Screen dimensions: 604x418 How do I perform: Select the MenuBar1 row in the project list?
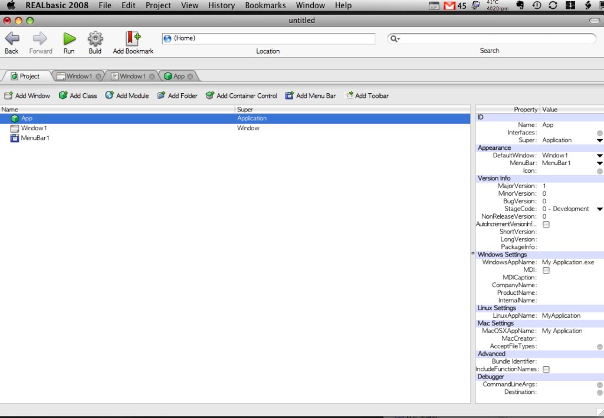235,138
